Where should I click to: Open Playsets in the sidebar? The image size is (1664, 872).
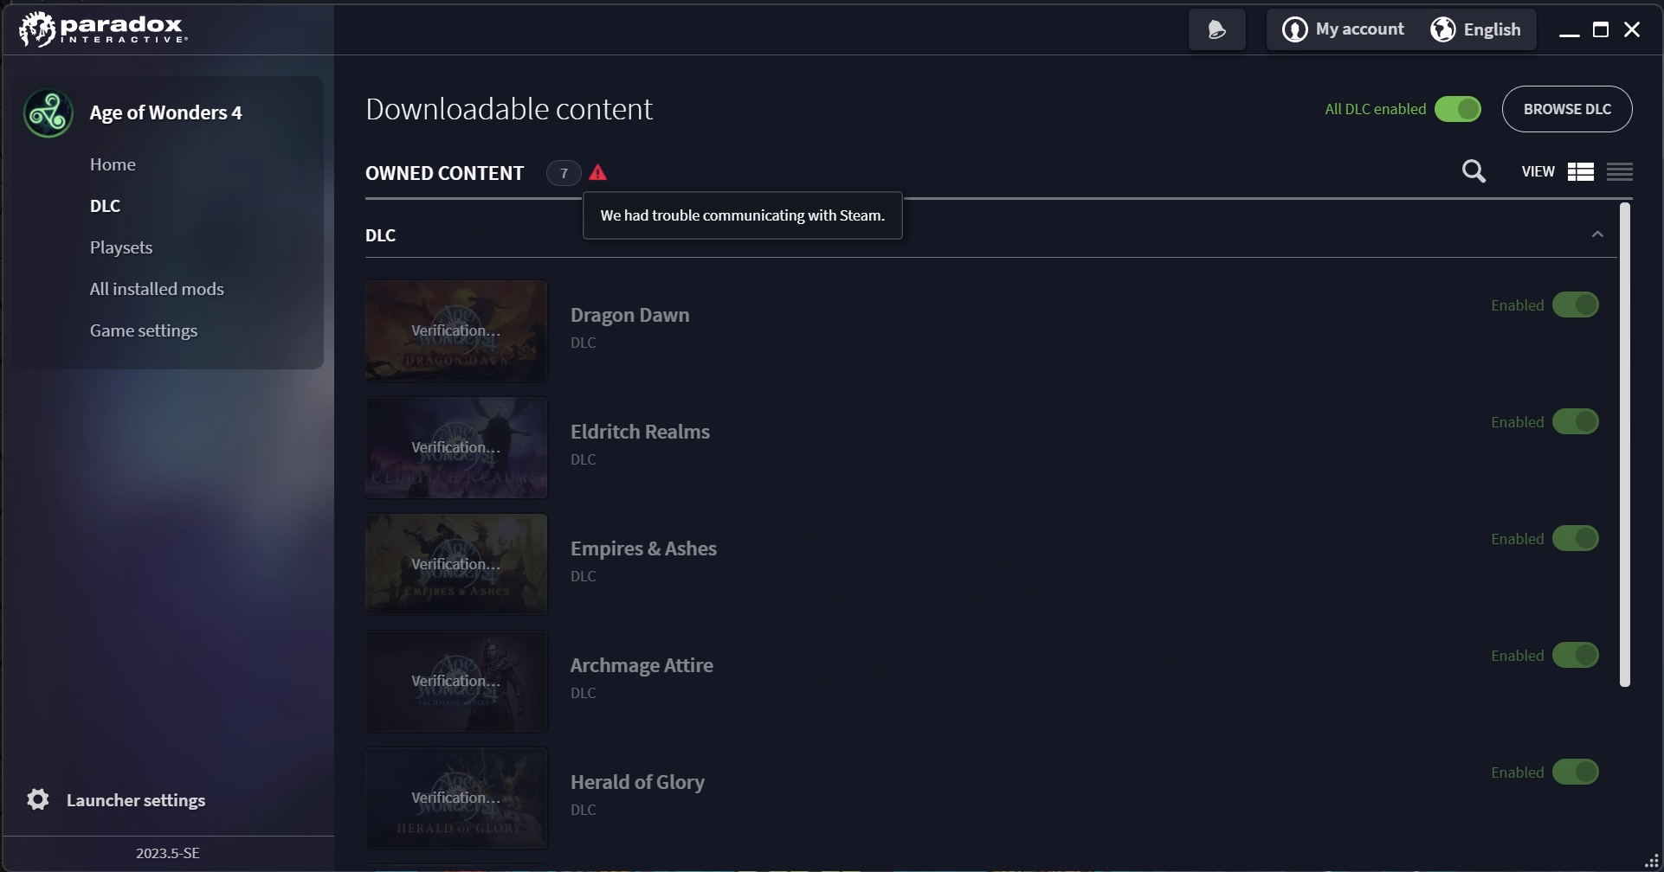point(121,247)
